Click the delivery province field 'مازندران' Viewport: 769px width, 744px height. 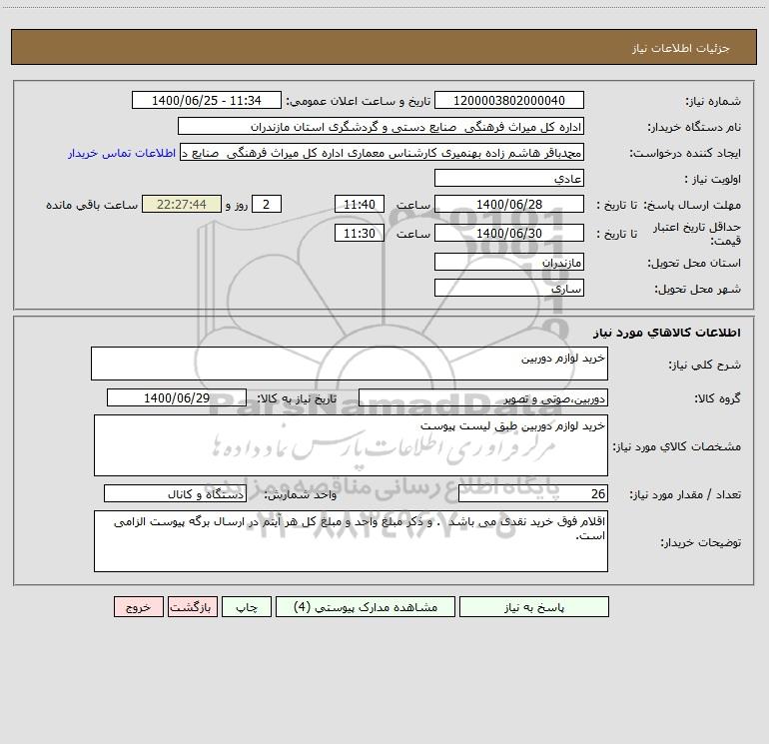tap(509, 262)
